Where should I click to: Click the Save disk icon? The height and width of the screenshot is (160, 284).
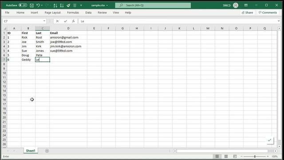point(32,5)
